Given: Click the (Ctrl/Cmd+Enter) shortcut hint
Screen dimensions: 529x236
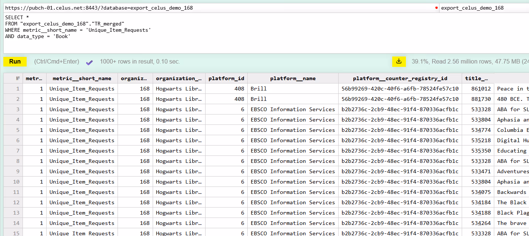Looking at the screenshot, I should (57, 62).
